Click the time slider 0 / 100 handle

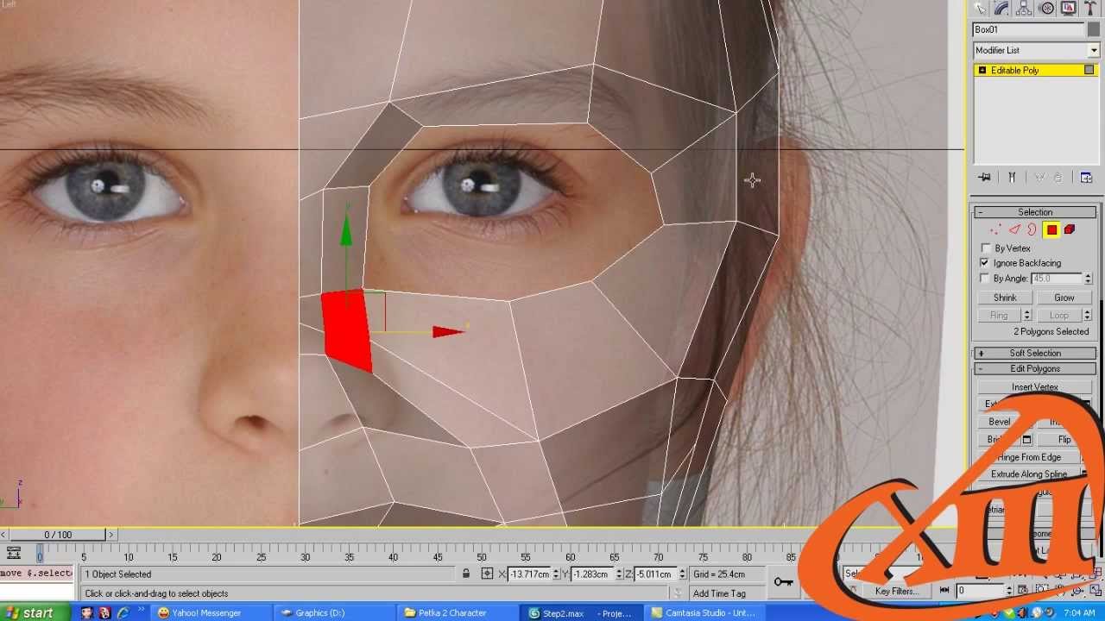coord(59,535)
